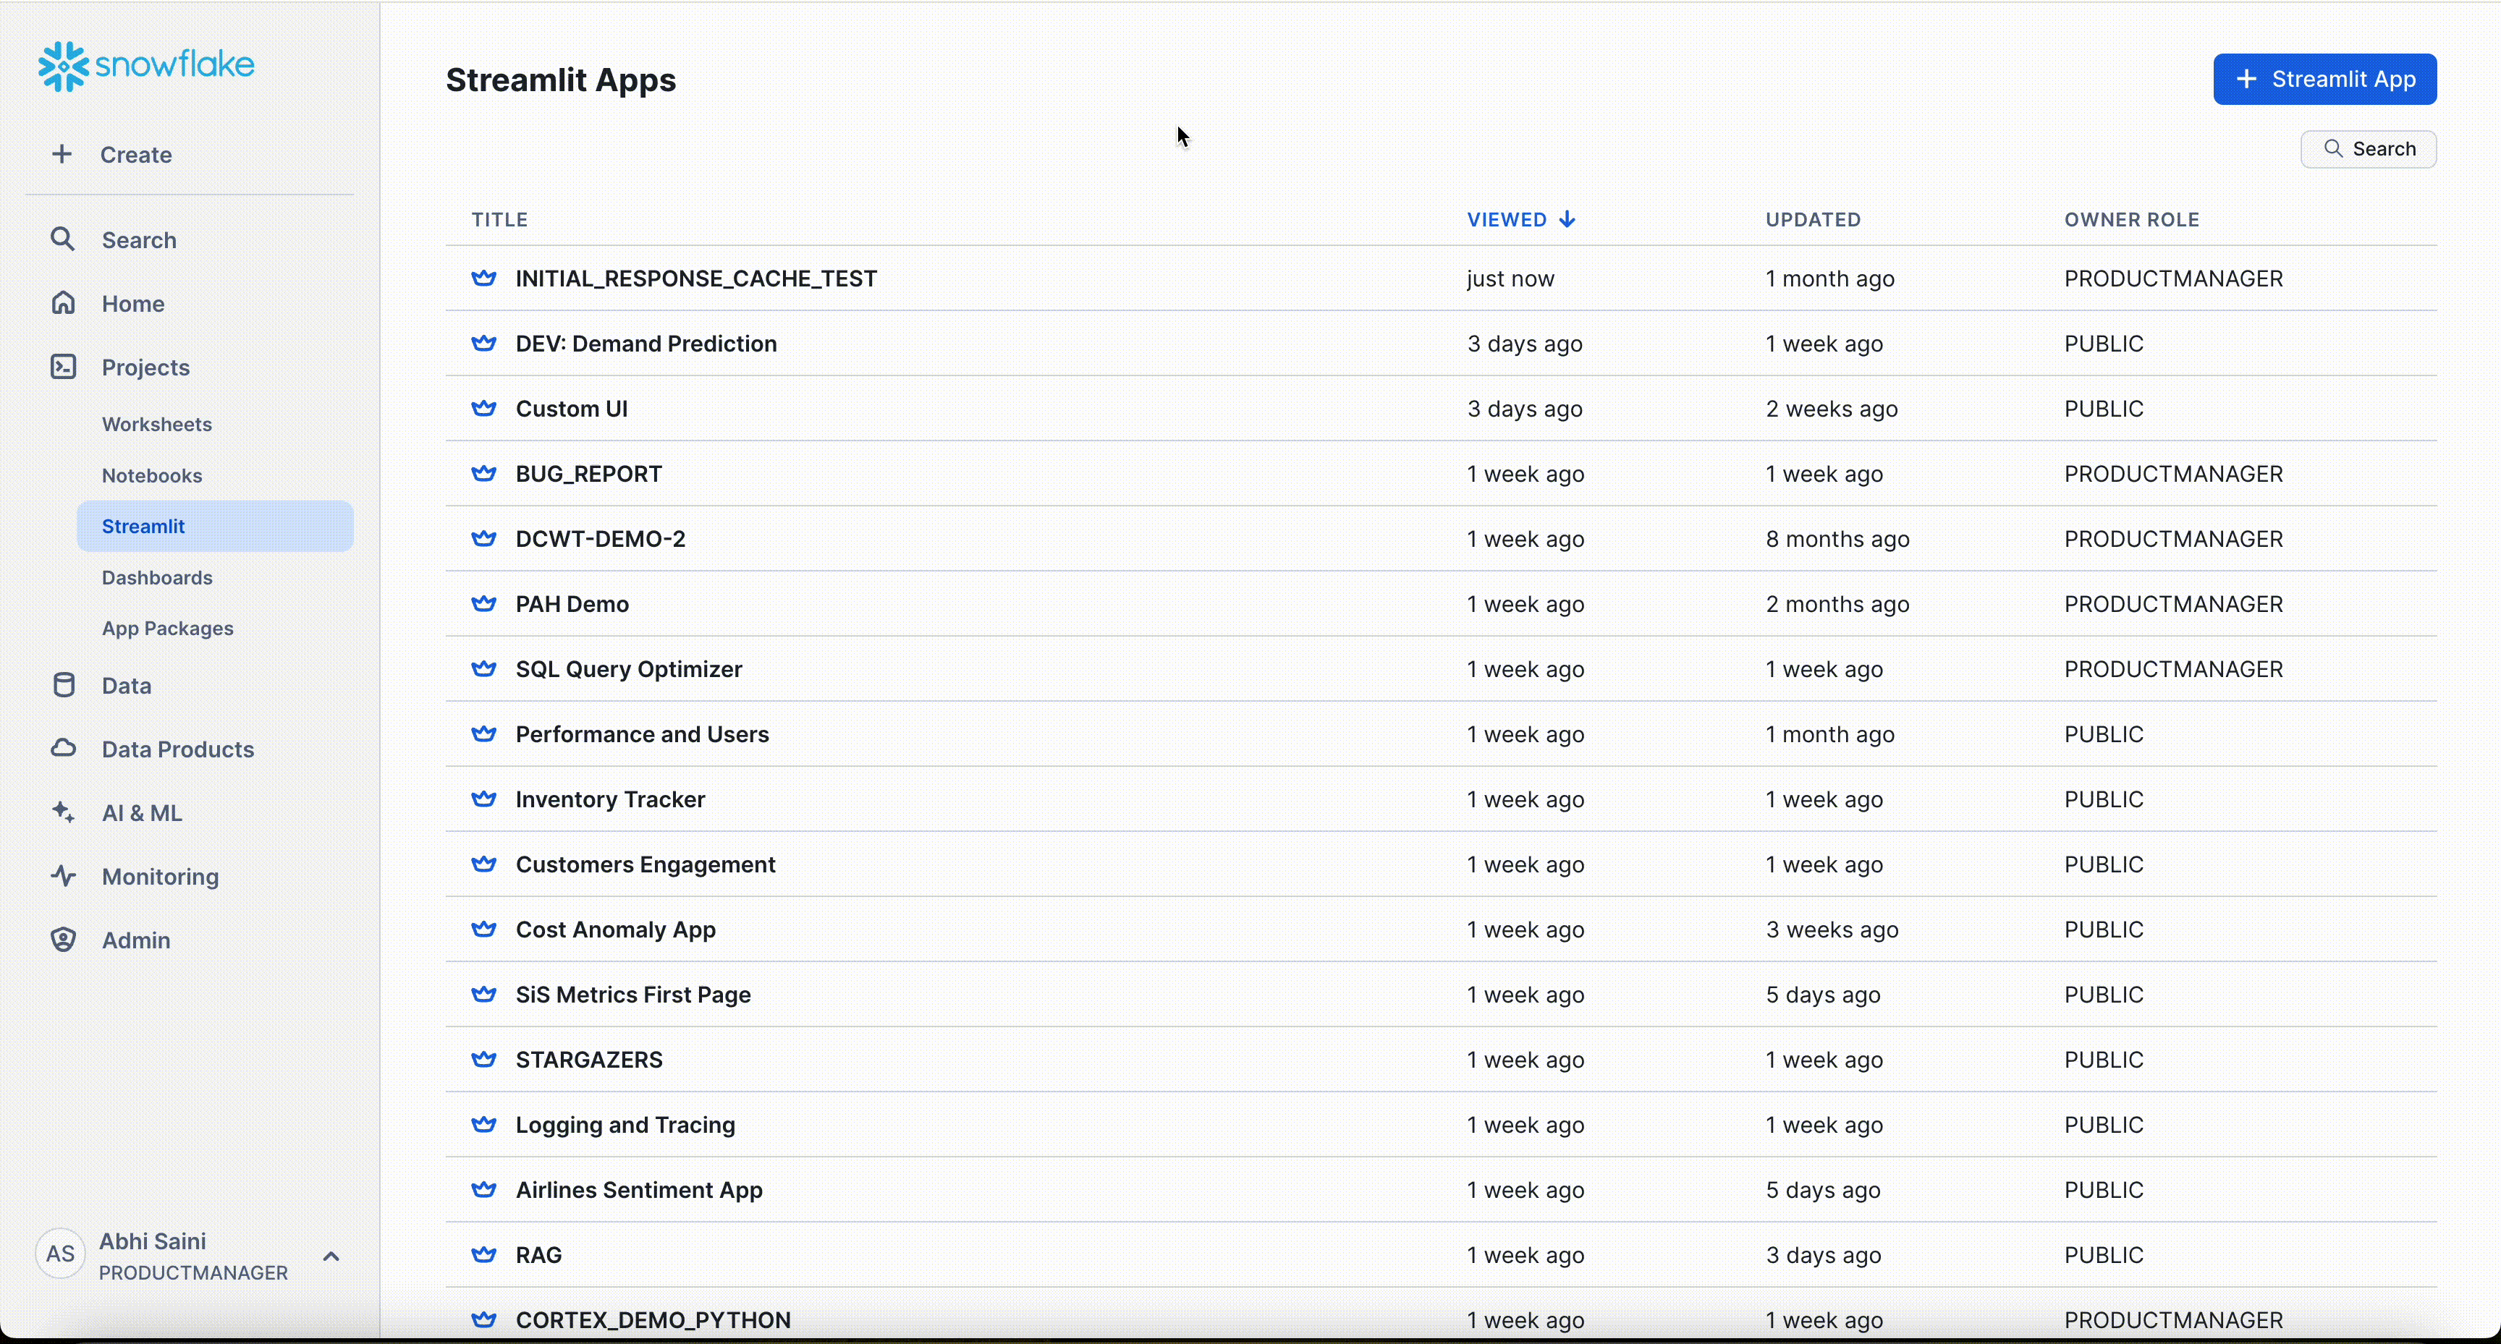This screenshot has height=1344, width=2501.
Task: Sort by the UPDATED column header
Action: pos(1813,219)
